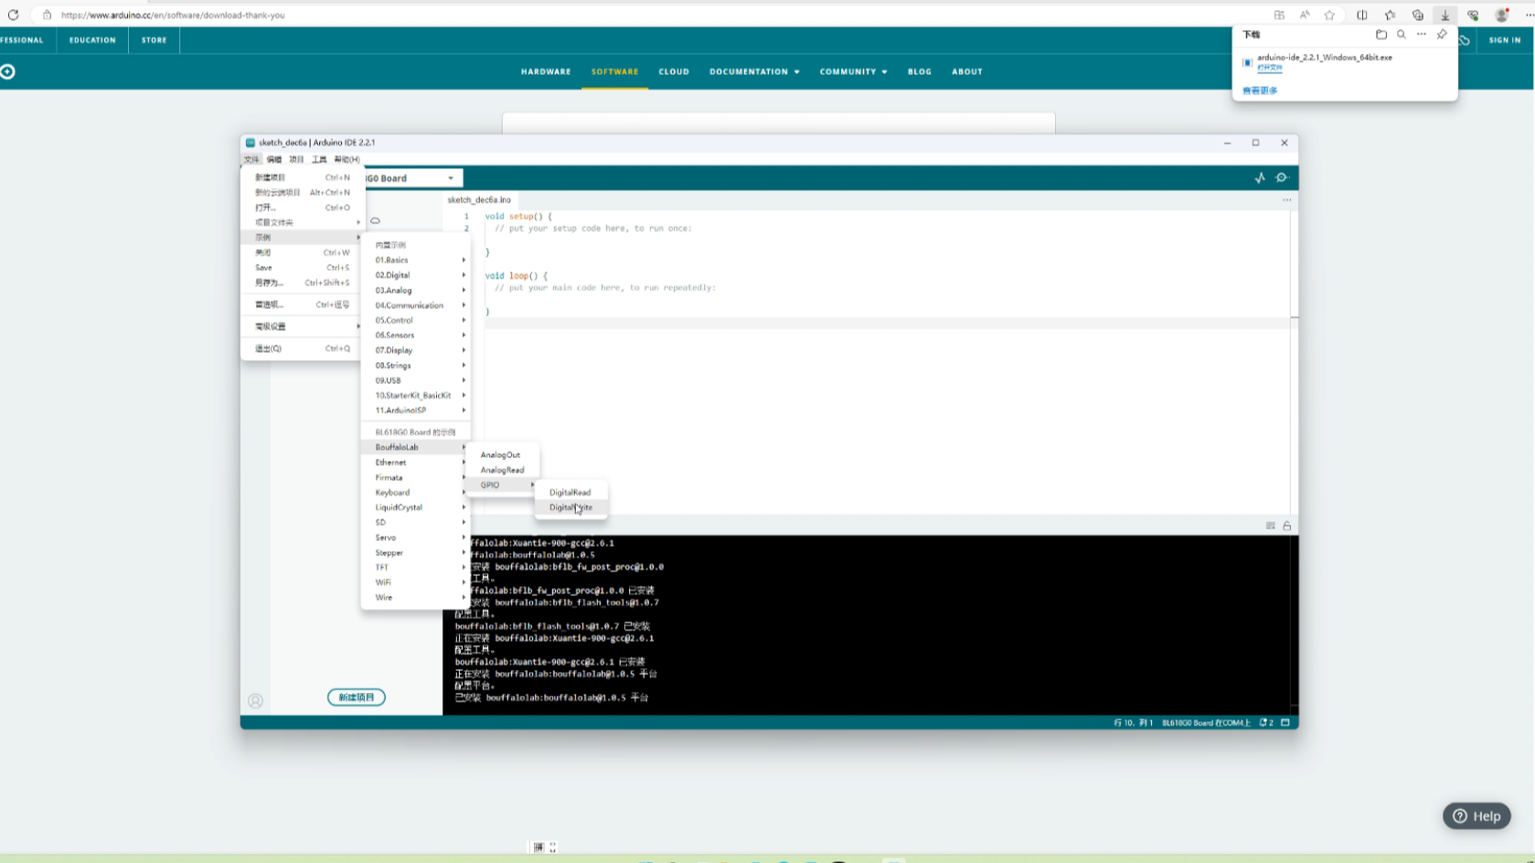1535x863 pixels.
Task: Click the browser favorites list icon
Action: 1390,15
